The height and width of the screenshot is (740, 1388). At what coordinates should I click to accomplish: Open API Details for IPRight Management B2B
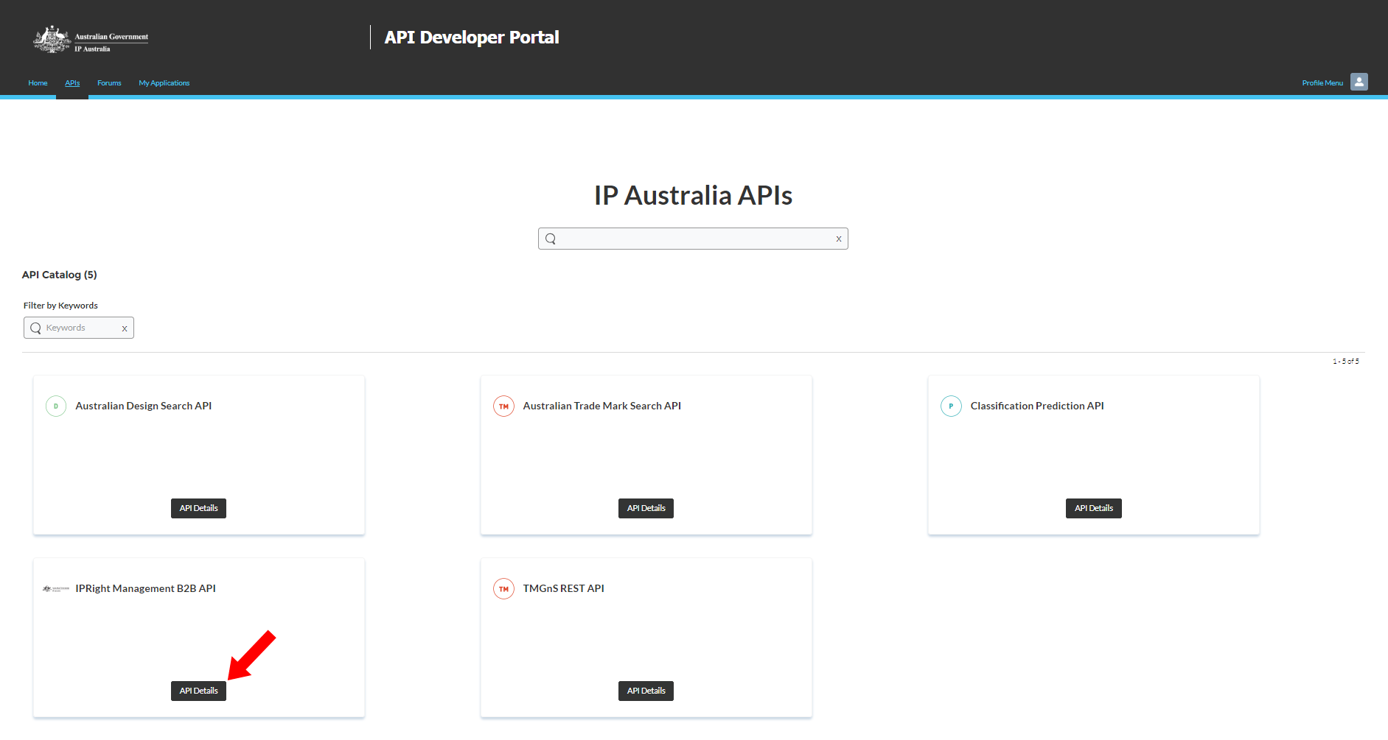pyautogui.click(x=198, y=691)
